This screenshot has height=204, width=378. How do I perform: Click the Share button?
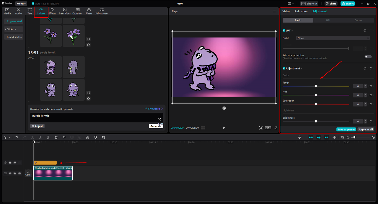(x=331, y=4)
